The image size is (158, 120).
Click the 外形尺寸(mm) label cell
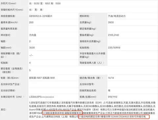[14, 3]
